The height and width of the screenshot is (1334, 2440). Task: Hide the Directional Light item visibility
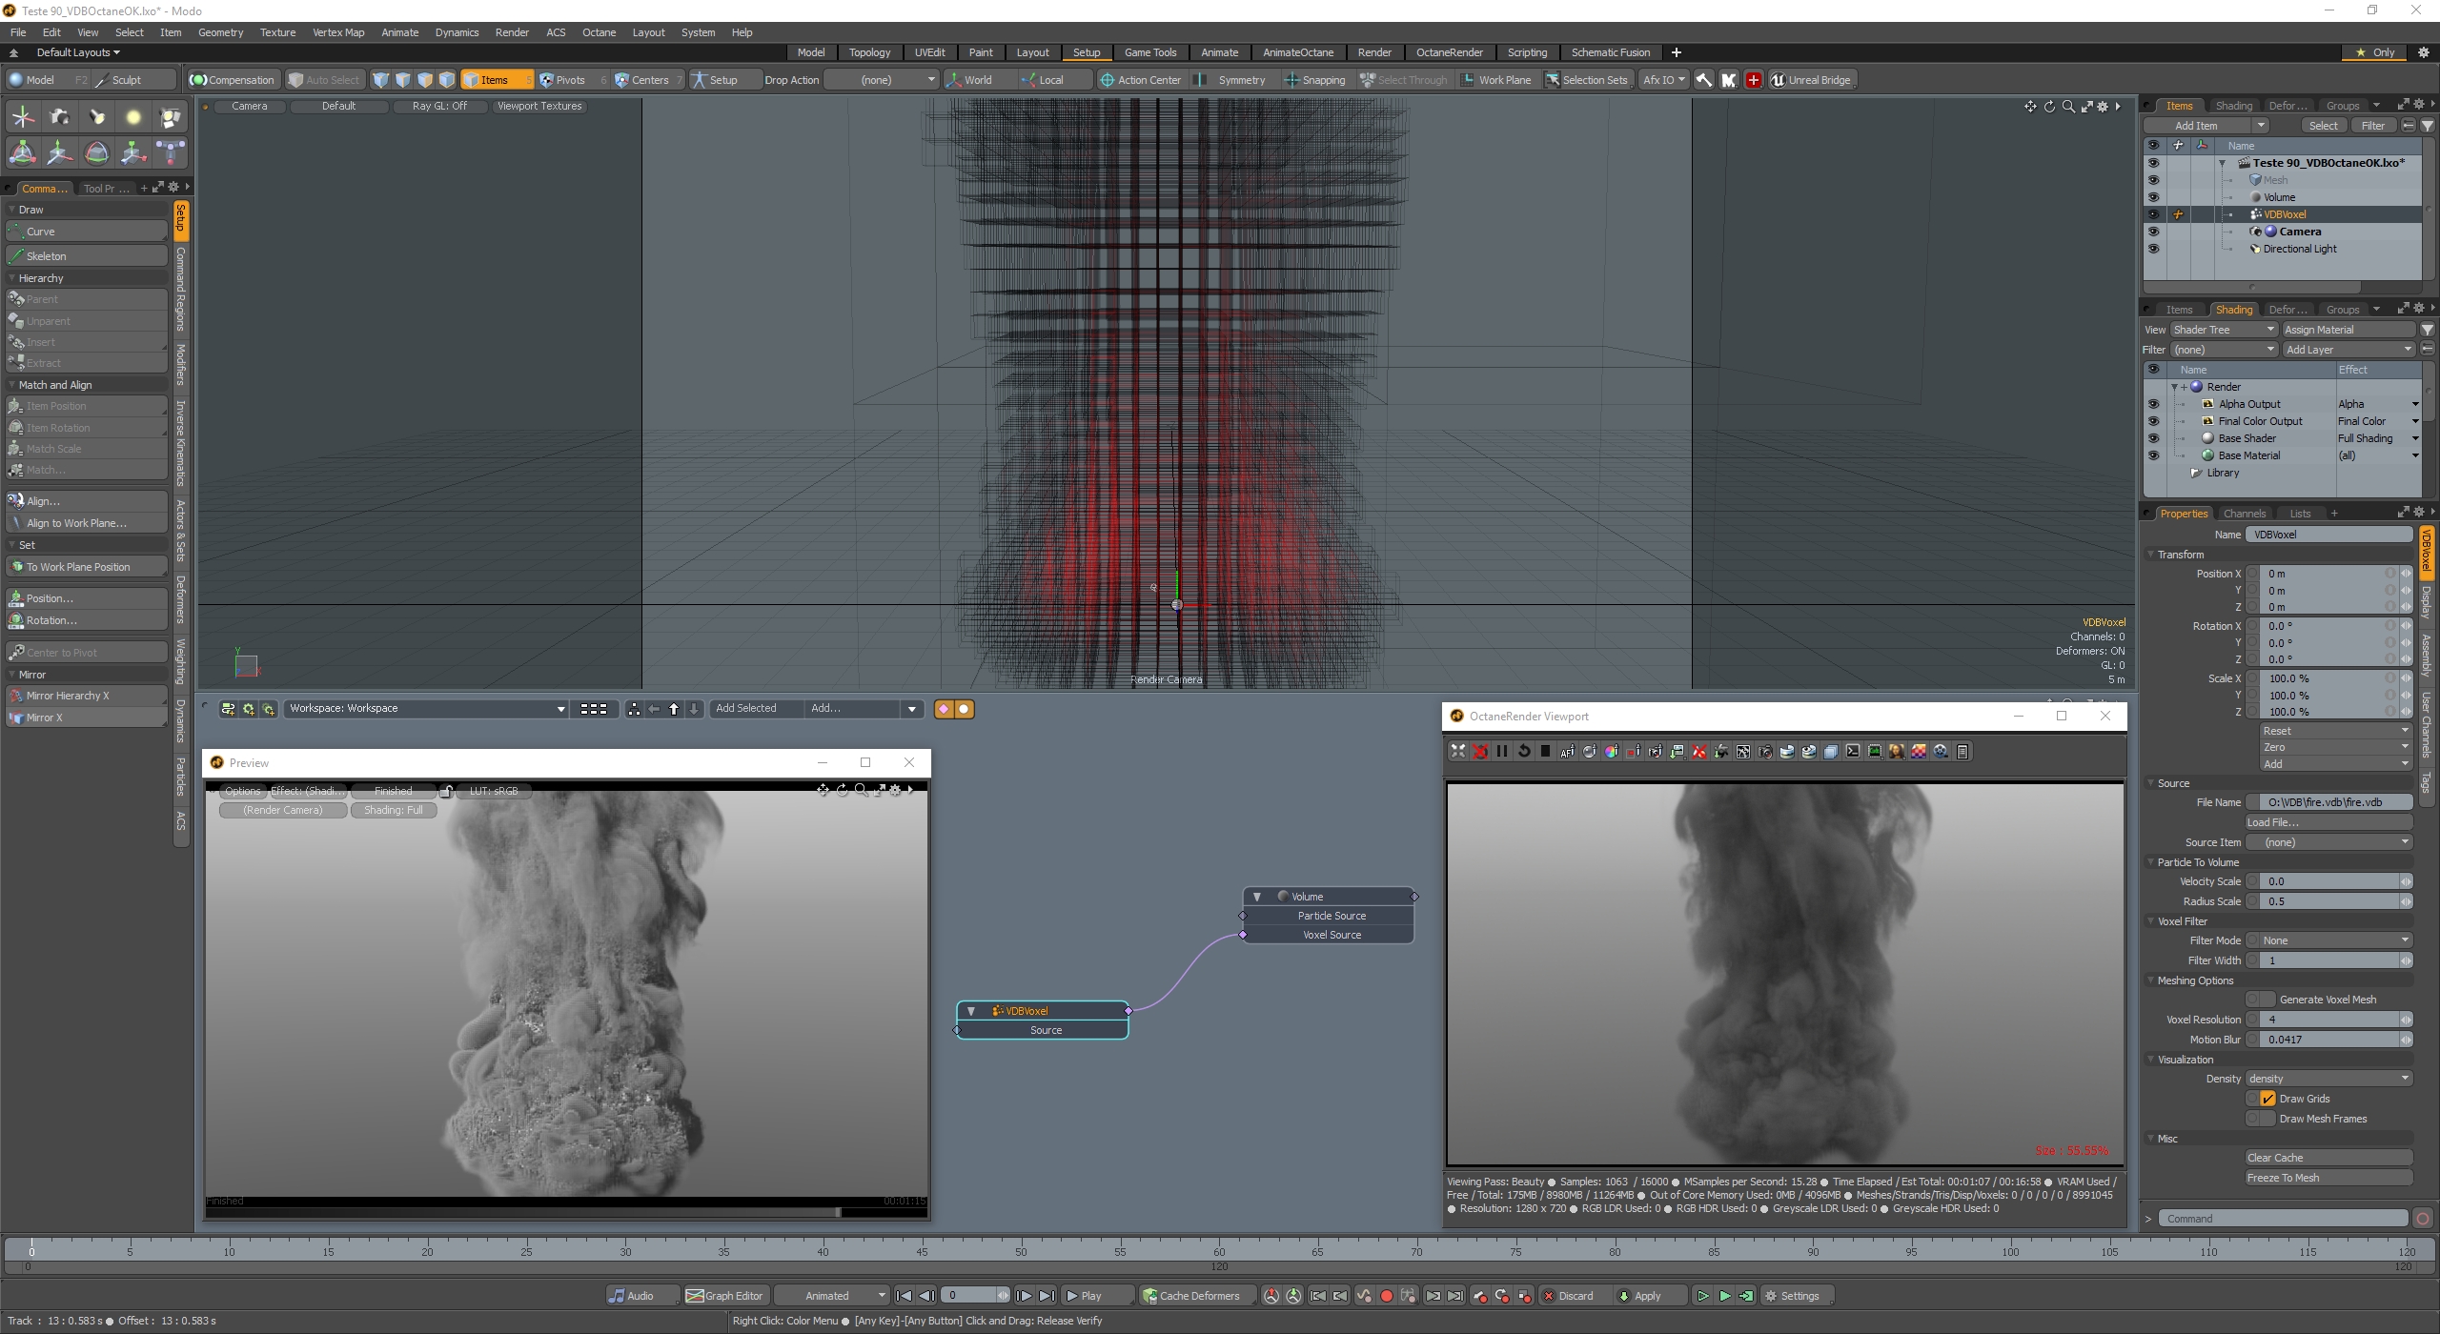(2152, 249)
